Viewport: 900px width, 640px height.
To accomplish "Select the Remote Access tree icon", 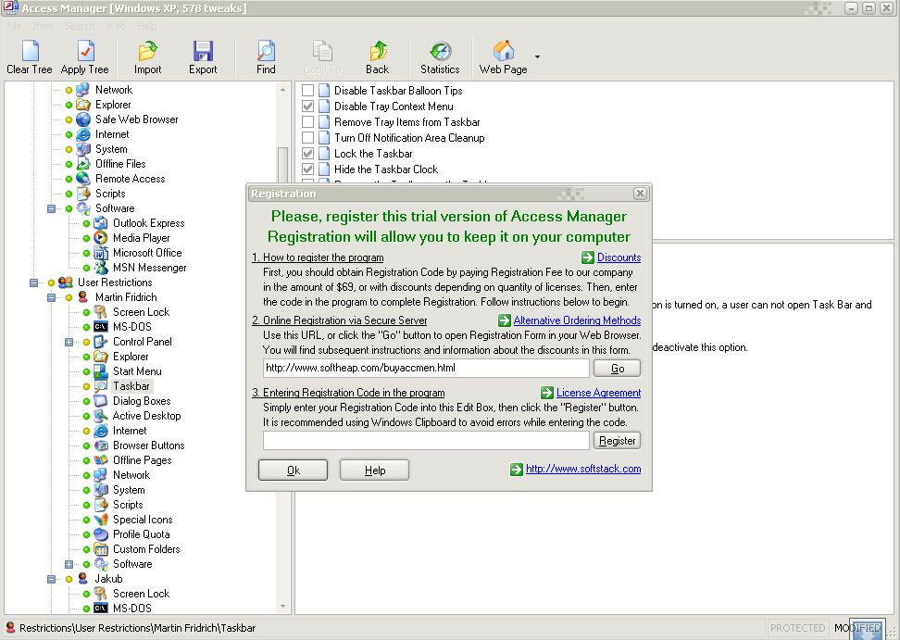I will point(83,179).
